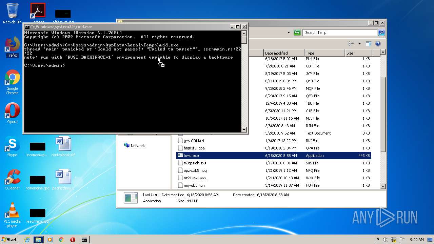434x244 pixels.
Task: Click the Explorer address refresh button
Action: (297, 33)
